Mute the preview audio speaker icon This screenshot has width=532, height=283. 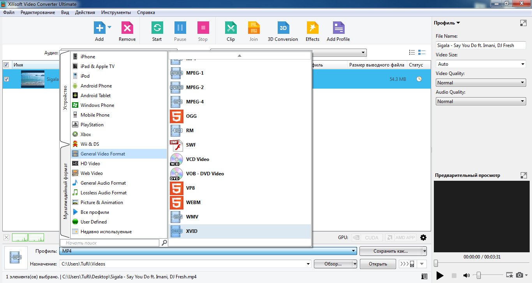point(466,276)
